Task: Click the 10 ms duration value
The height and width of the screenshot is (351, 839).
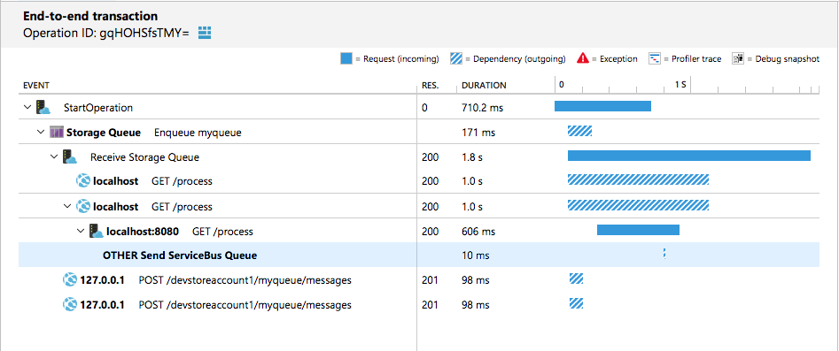Action: [475, 256]
